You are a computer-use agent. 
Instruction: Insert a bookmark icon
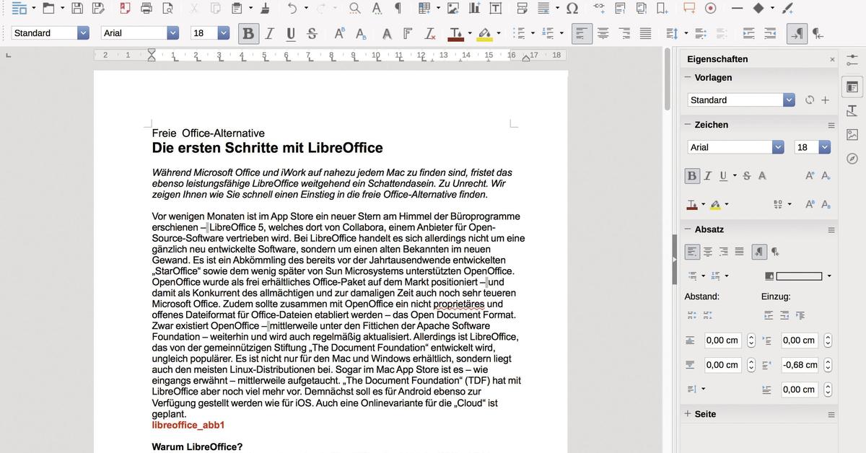662,9
